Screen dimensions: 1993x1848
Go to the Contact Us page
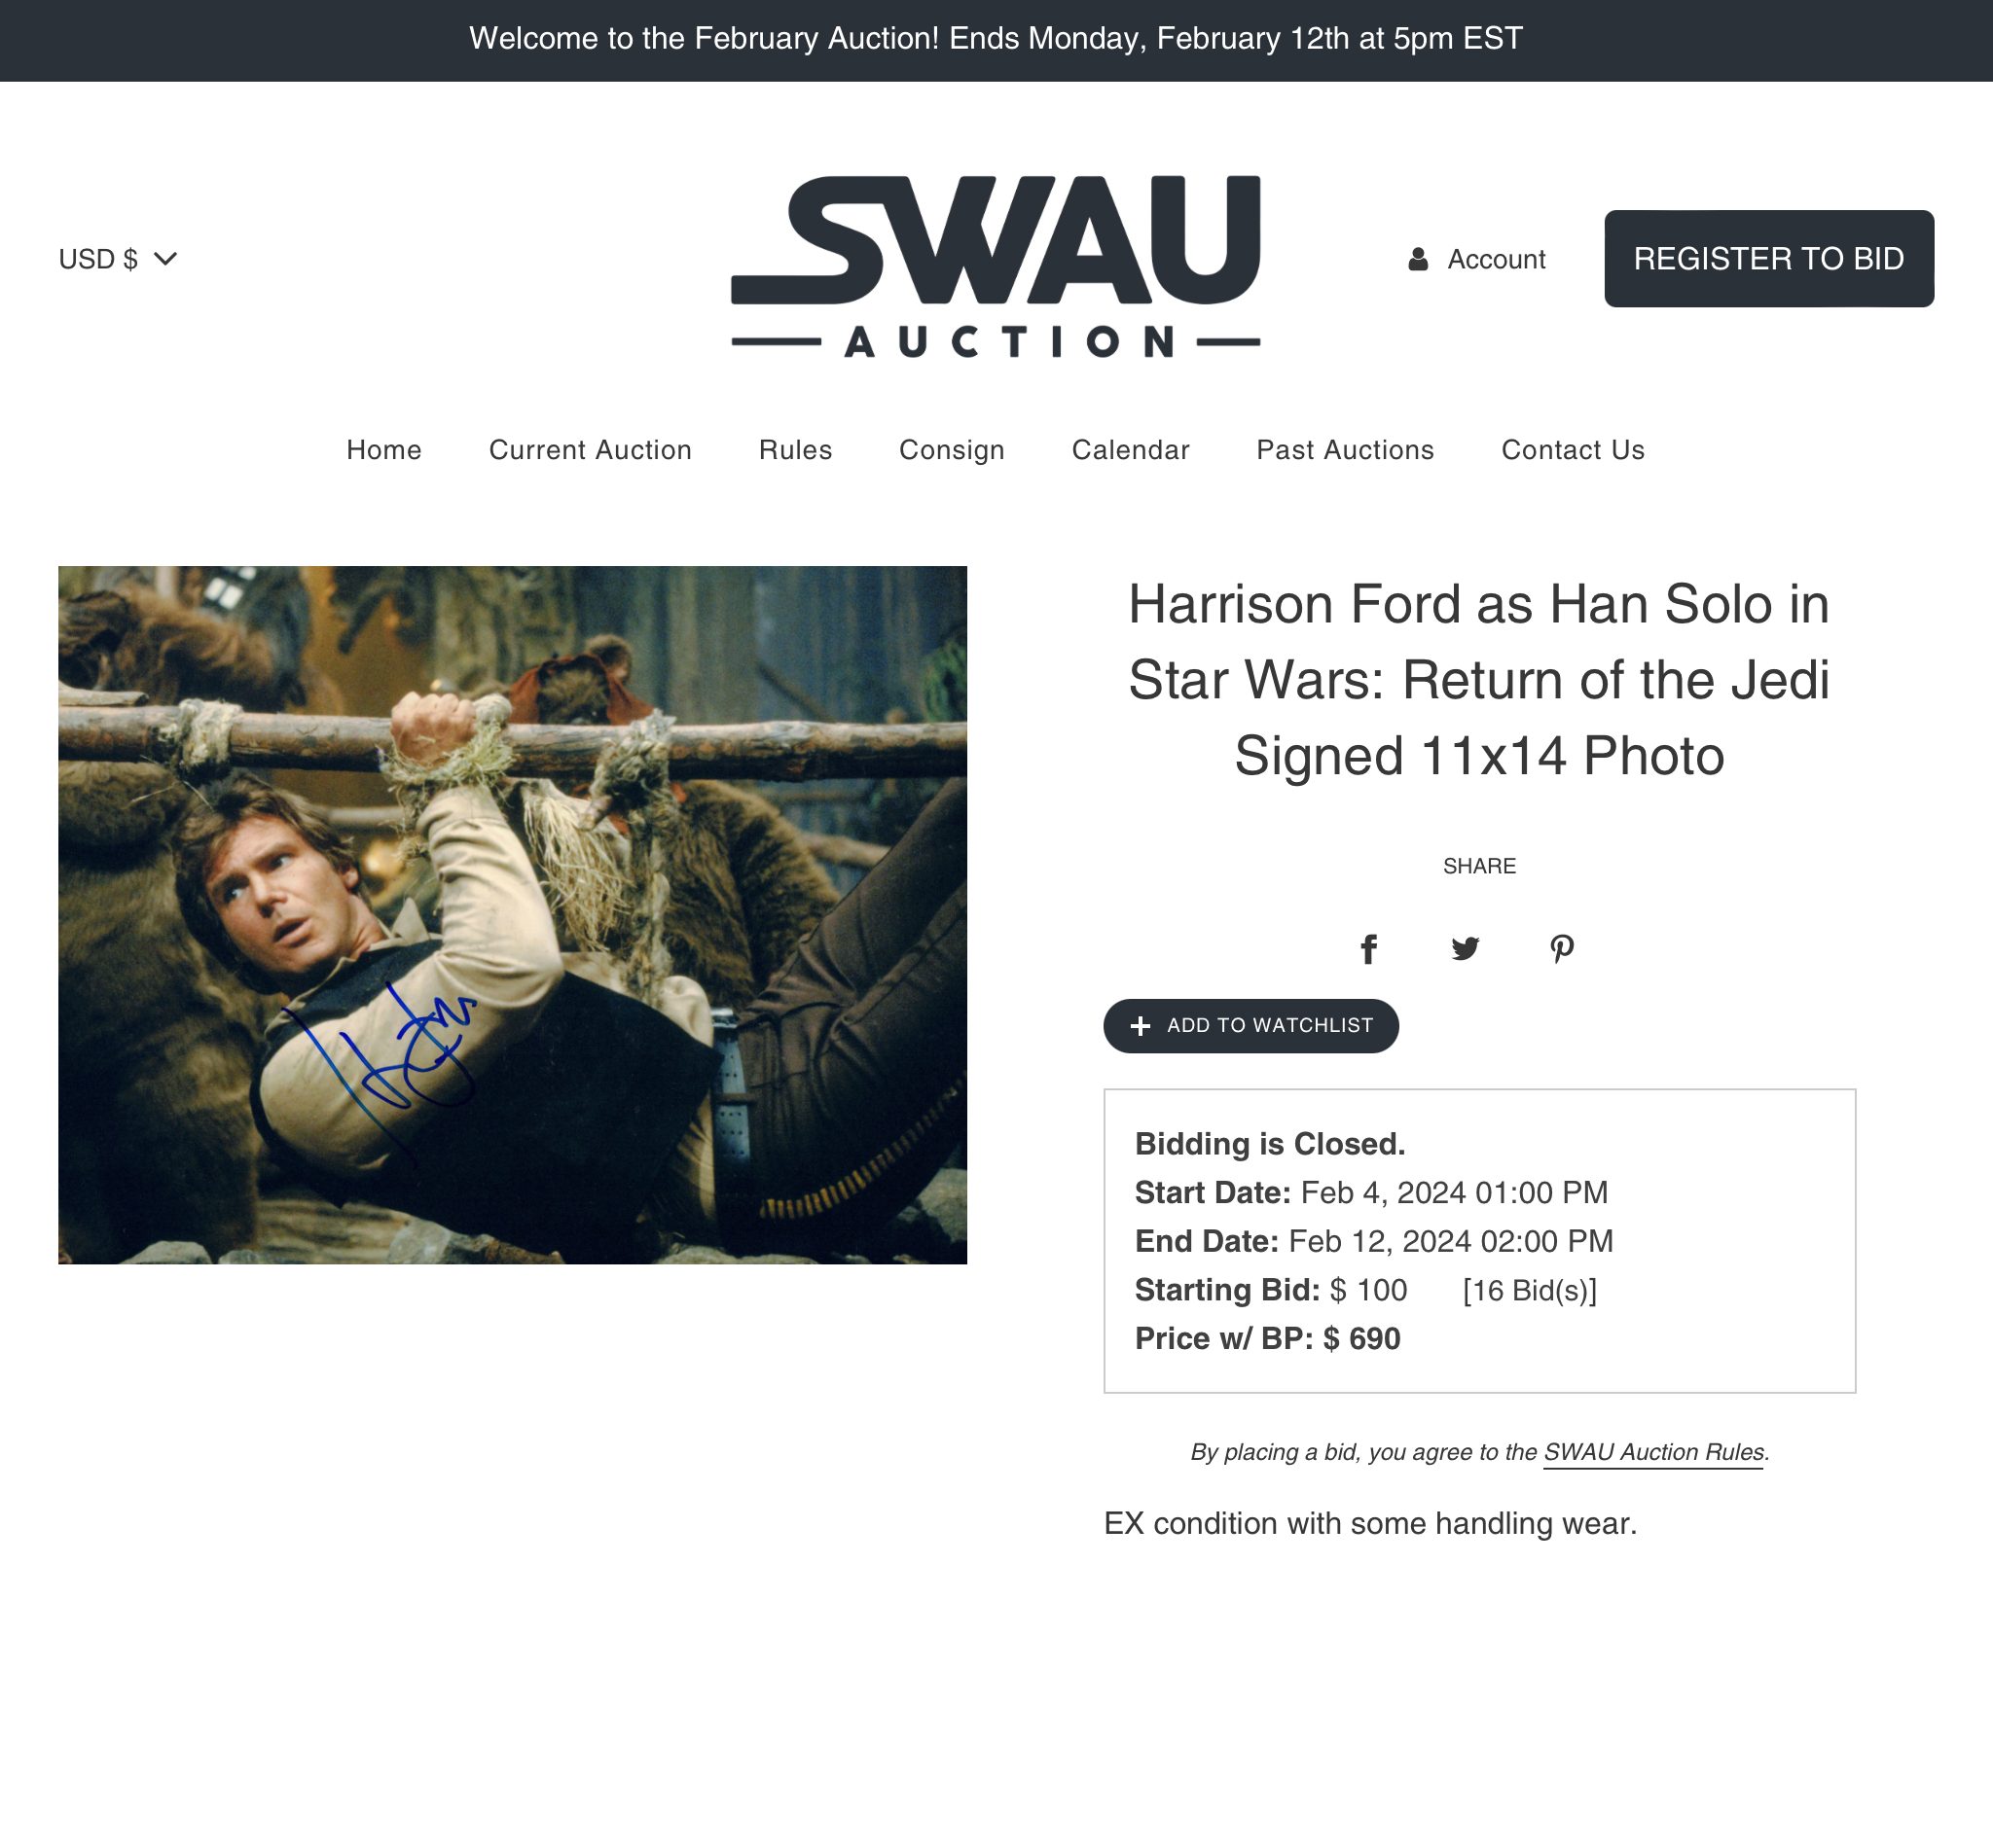(x=1573, y=450)
